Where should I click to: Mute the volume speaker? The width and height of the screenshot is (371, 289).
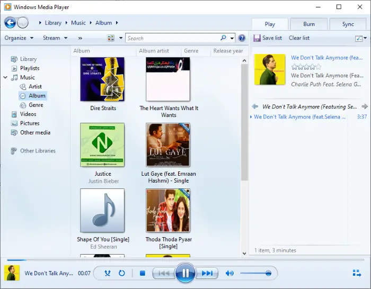(x=229, y=274)
